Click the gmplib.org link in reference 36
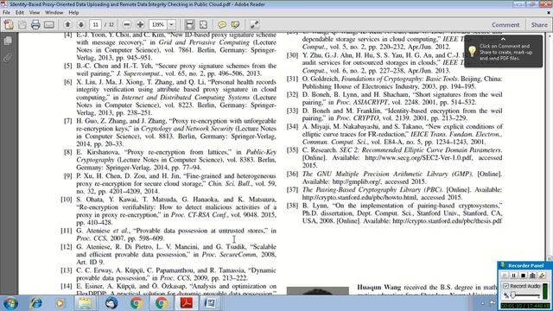The width and height of the screenshot is (553, 311). [357, 181]
